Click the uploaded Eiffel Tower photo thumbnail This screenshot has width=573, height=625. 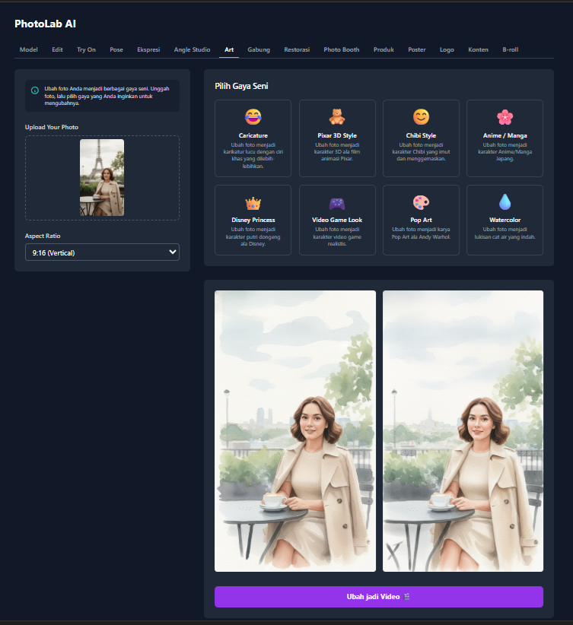(102, 177)
